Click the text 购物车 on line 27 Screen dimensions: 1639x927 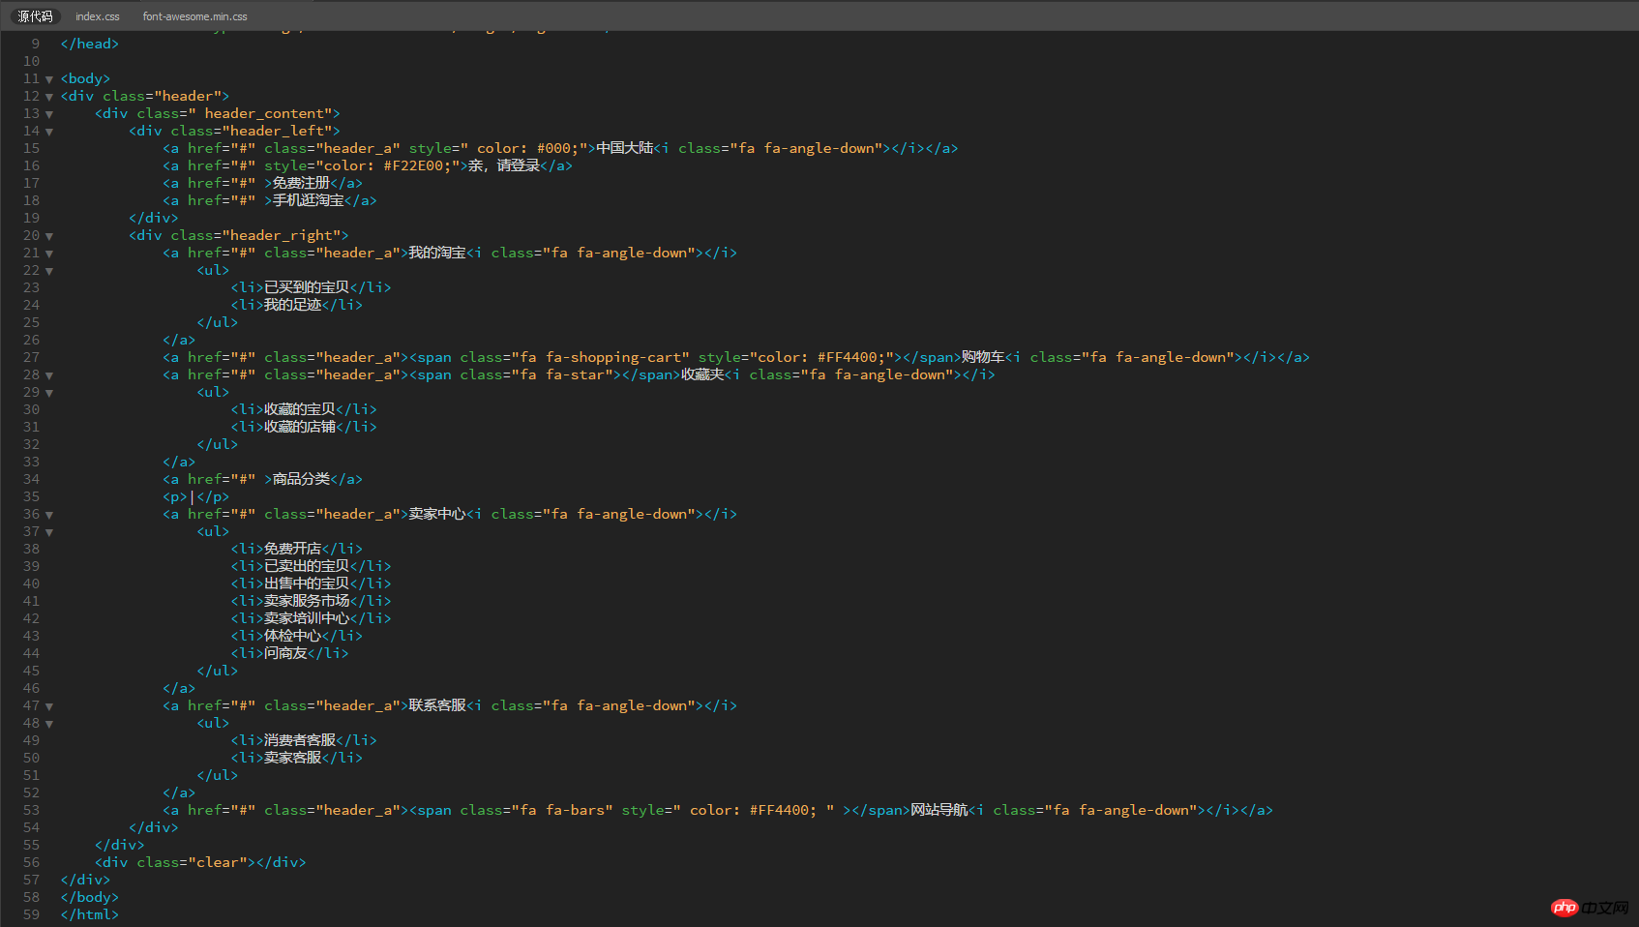pyautogui.click(x=983, y=357)
